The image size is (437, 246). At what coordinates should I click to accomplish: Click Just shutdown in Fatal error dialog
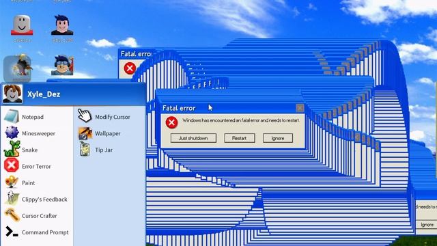tap(193, 138)
